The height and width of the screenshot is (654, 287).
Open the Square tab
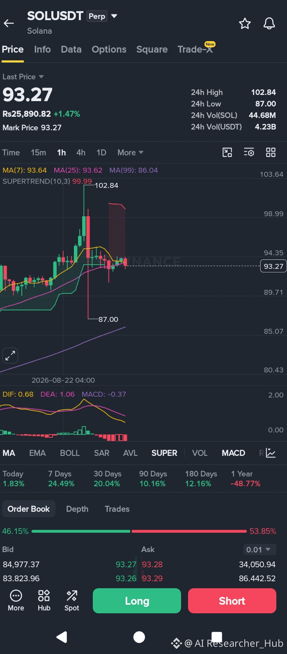coord(152,49)
